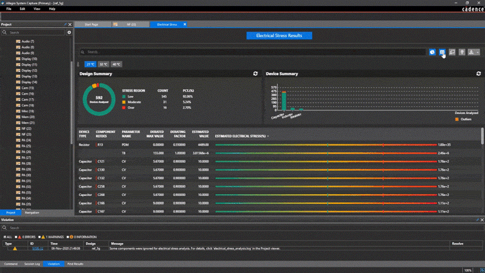
Task: Select the 40 °C temperature
Action: (x=116, y=64)
